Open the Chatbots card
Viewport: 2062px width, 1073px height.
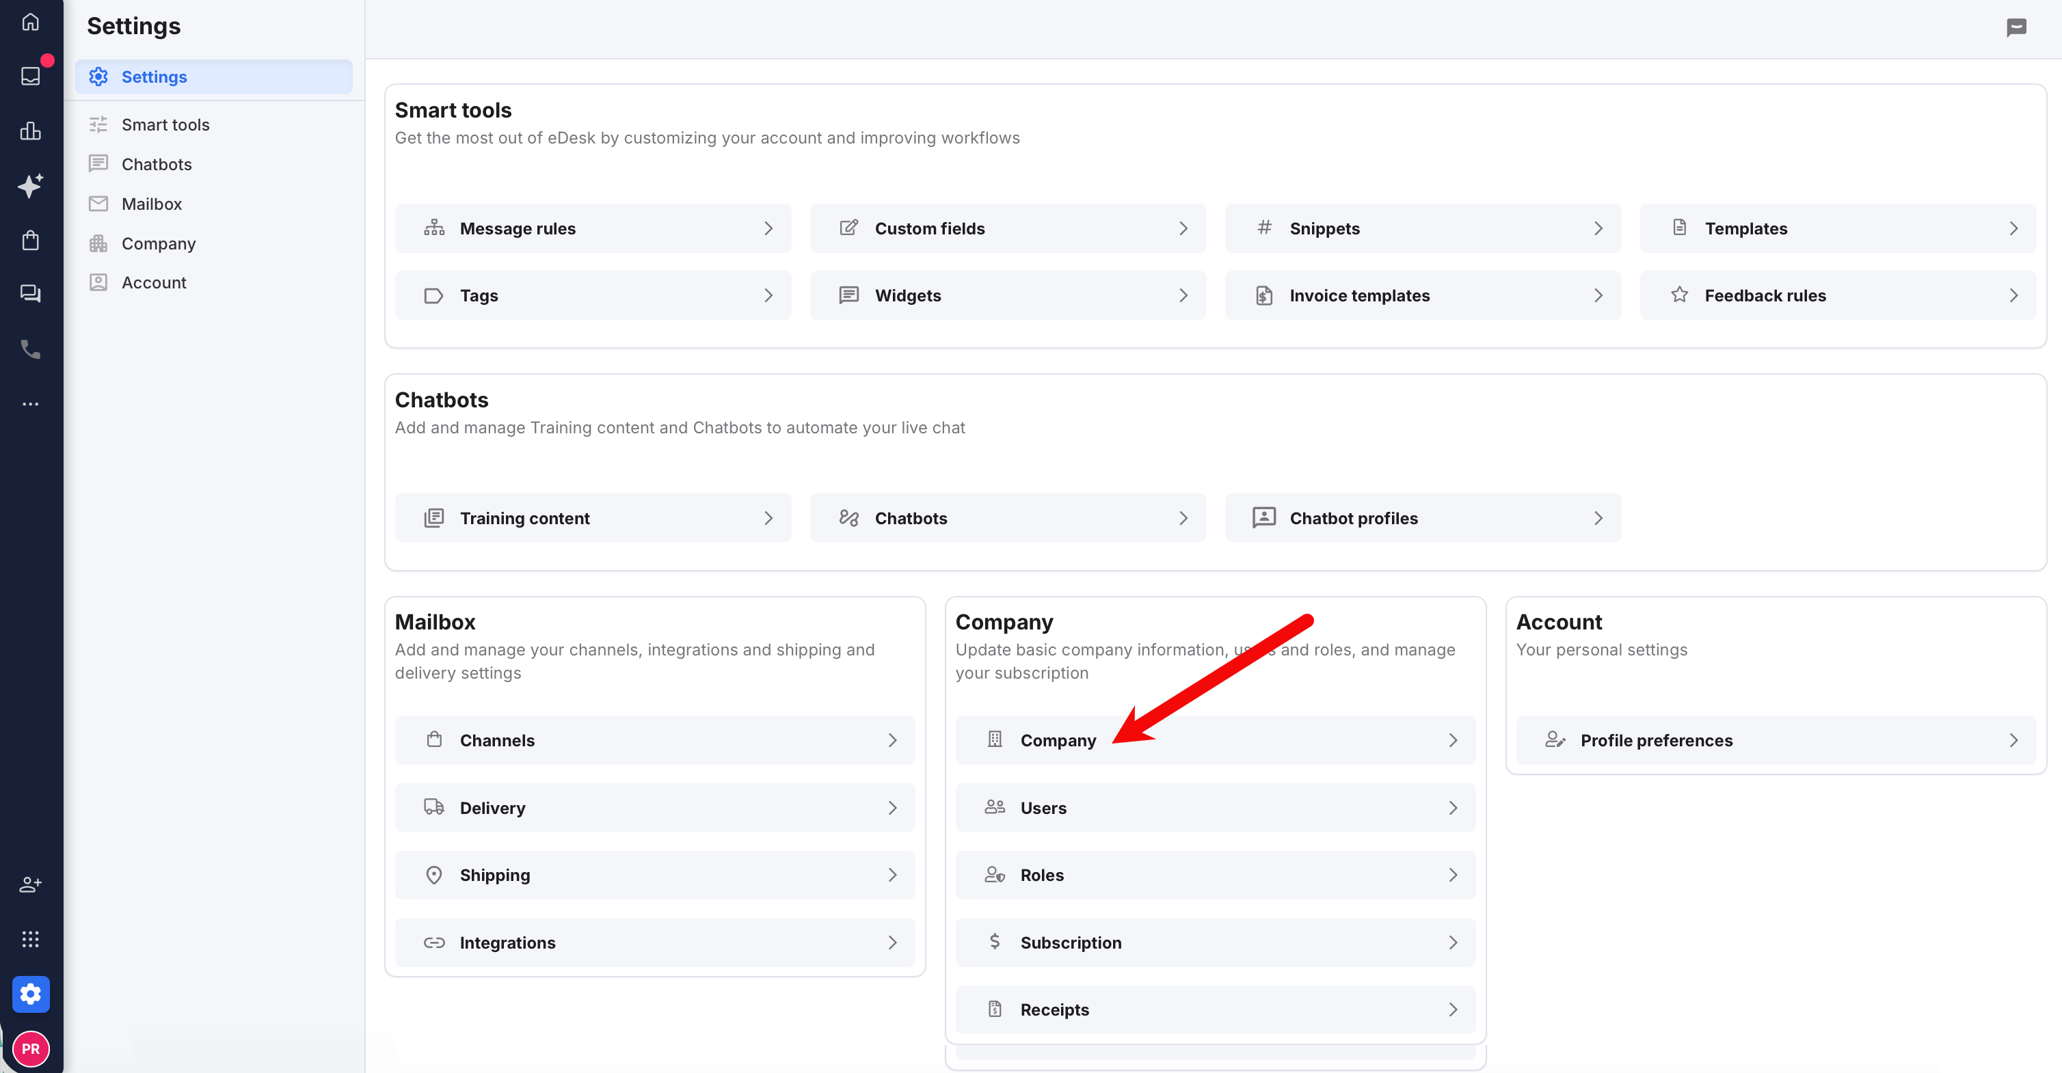point(1008,517)
